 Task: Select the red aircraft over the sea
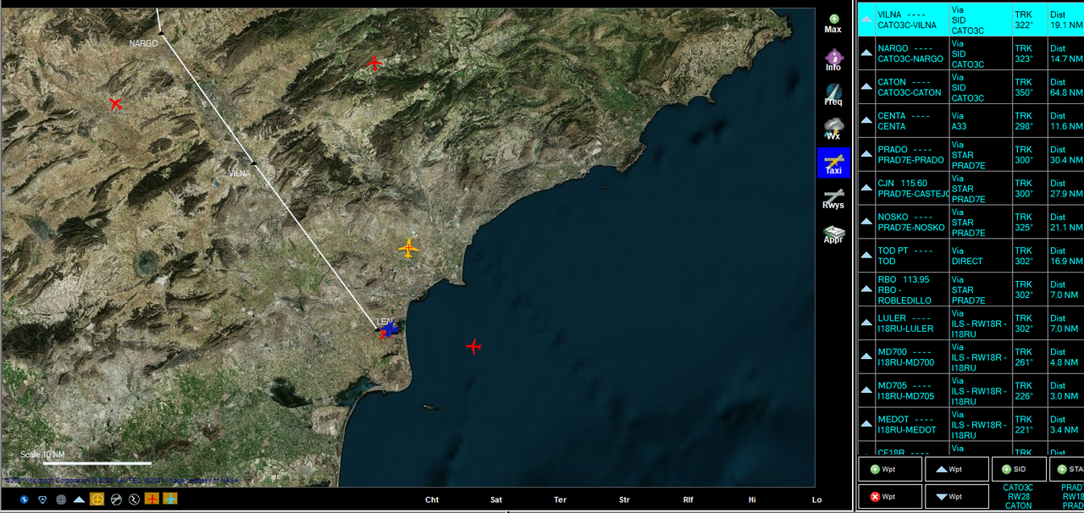[x=473, y=346]
